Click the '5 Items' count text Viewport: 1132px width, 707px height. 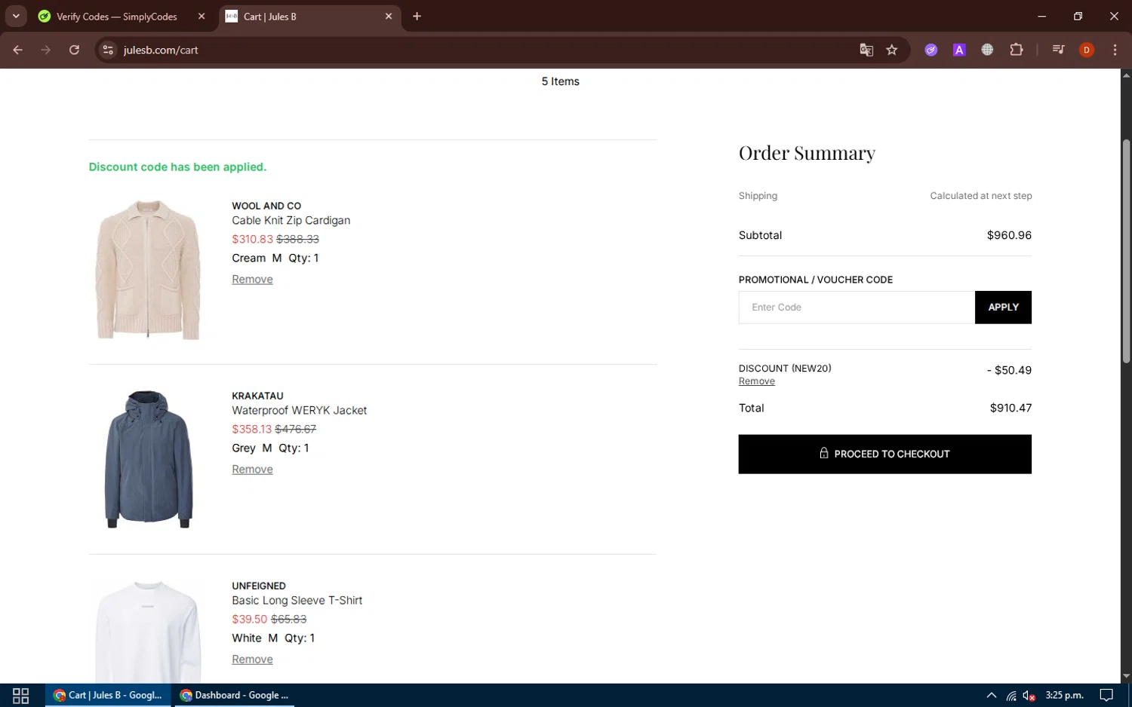[x=560, y=81]
